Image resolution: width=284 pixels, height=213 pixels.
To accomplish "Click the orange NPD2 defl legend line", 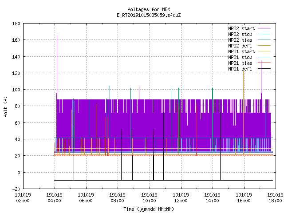I will pos(264,46).
